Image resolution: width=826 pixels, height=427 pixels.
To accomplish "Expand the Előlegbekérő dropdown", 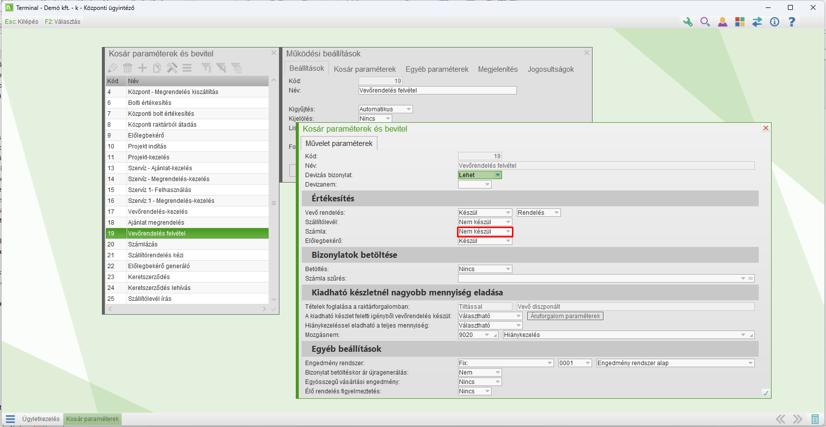I will (x=508, y=241).
